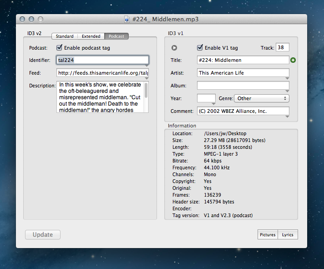Image resolution: width=324 pixels, height=269 pixels.
Task: Minimize the window with the middle title bar button
Action: [x=31, y=19]
